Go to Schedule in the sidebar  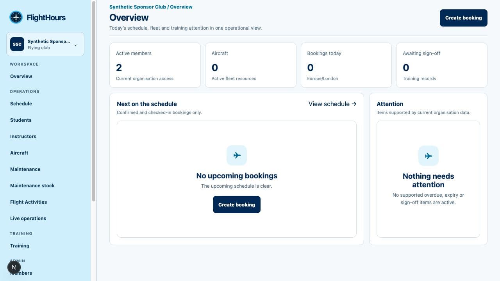21,104
